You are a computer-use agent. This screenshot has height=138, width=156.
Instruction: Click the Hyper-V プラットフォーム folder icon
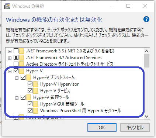(x=28, y=77)
